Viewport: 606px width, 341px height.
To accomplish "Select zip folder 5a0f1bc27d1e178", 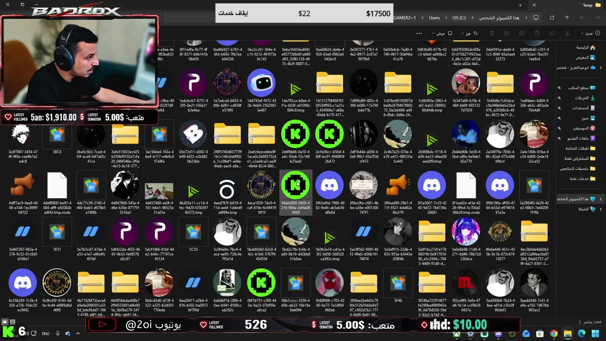I will (432, 242).
